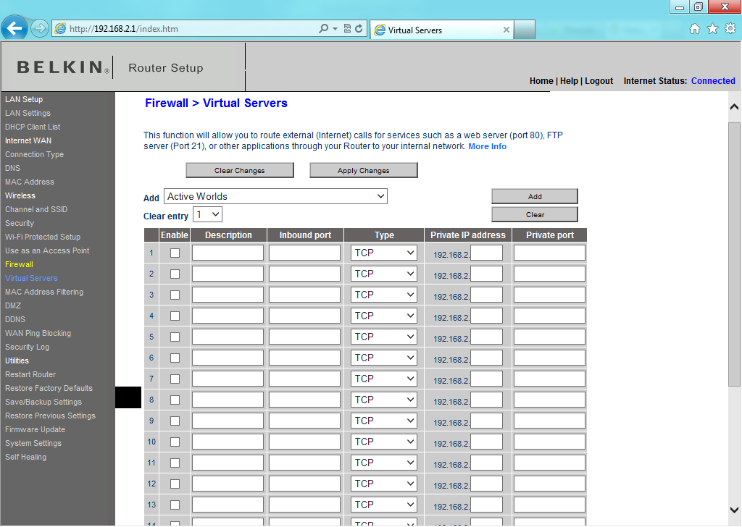Open Wi-Fi Protected Setup in sidebar

[x=43, y=237]
